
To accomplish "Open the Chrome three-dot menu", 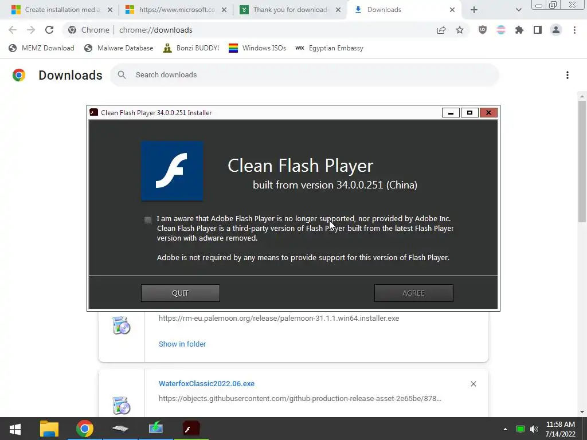I will click(574, 30).
